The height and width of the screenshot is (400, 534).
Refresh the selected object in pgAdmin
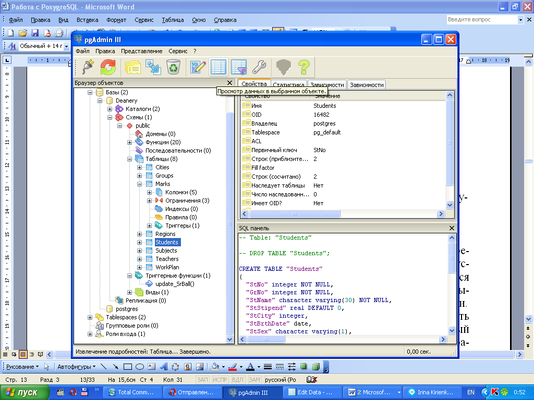tap(108, 67)
